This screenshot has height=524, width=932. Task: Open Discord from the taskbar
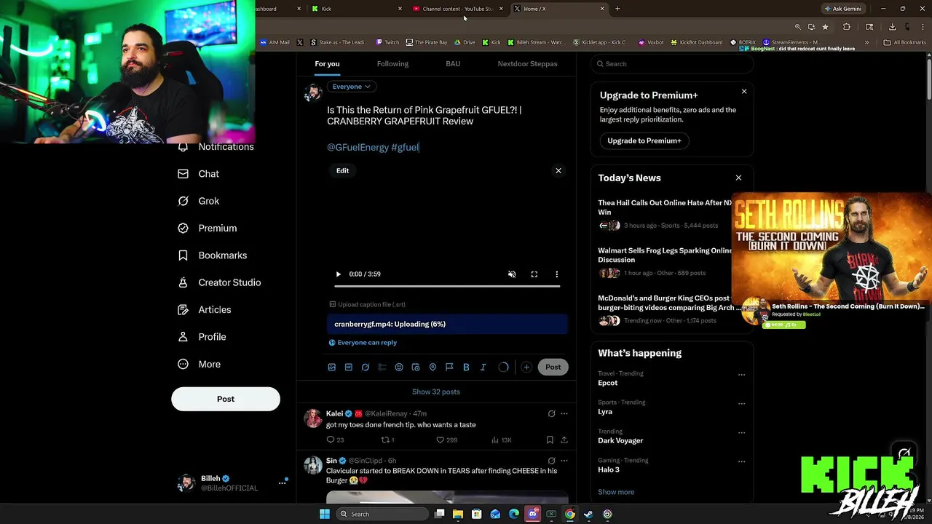point(532,515)
